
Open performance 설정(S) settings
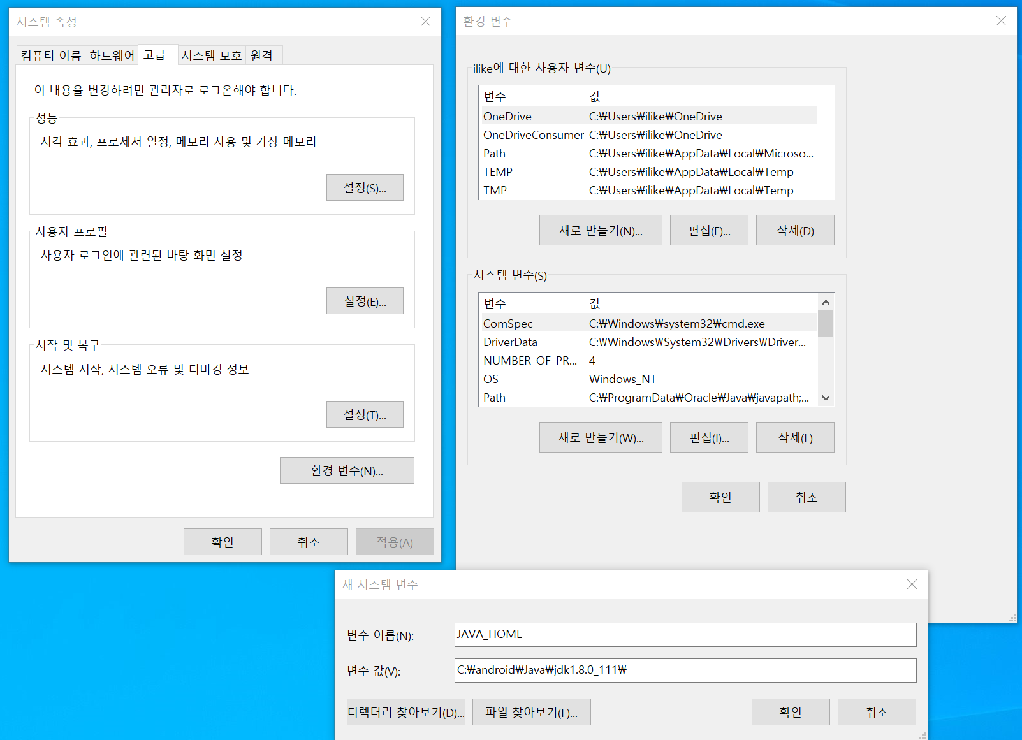(x=364, y=187)
